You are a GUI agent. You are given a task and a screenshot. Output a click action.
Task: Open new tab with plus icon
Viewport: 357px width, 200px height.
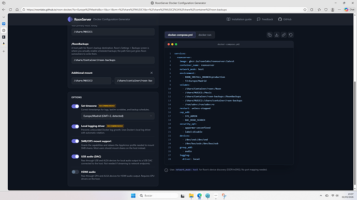(4, 51)
